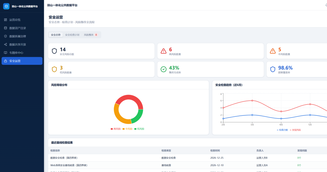The height and width of the screenshot is (172, 327).
Task: Open the 风险整改 tab with badge
Action: pos(91,35)
